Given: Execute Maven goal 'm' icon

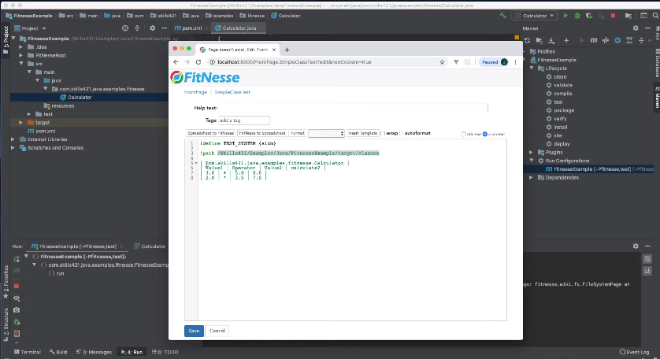Looking at the screenshot, I should click(594, 40).
